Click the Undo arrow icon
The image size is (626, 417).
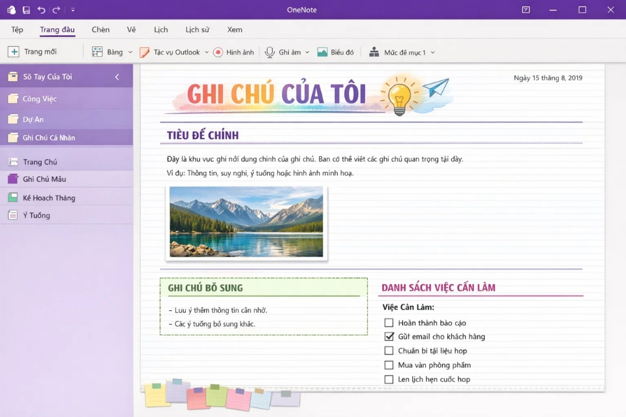coord(40,10)
